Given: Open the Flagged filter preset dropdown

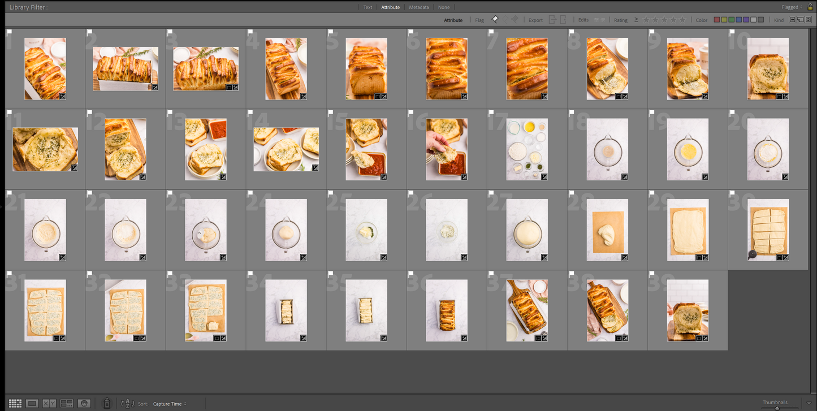Looking at the screenshot, I should coord(792,7).
